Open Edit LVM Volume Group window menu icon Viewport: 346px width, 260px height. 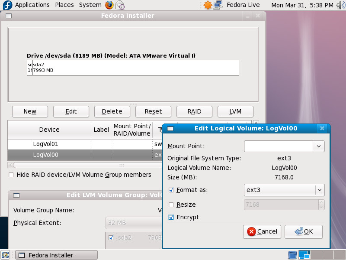pos(16,195)
